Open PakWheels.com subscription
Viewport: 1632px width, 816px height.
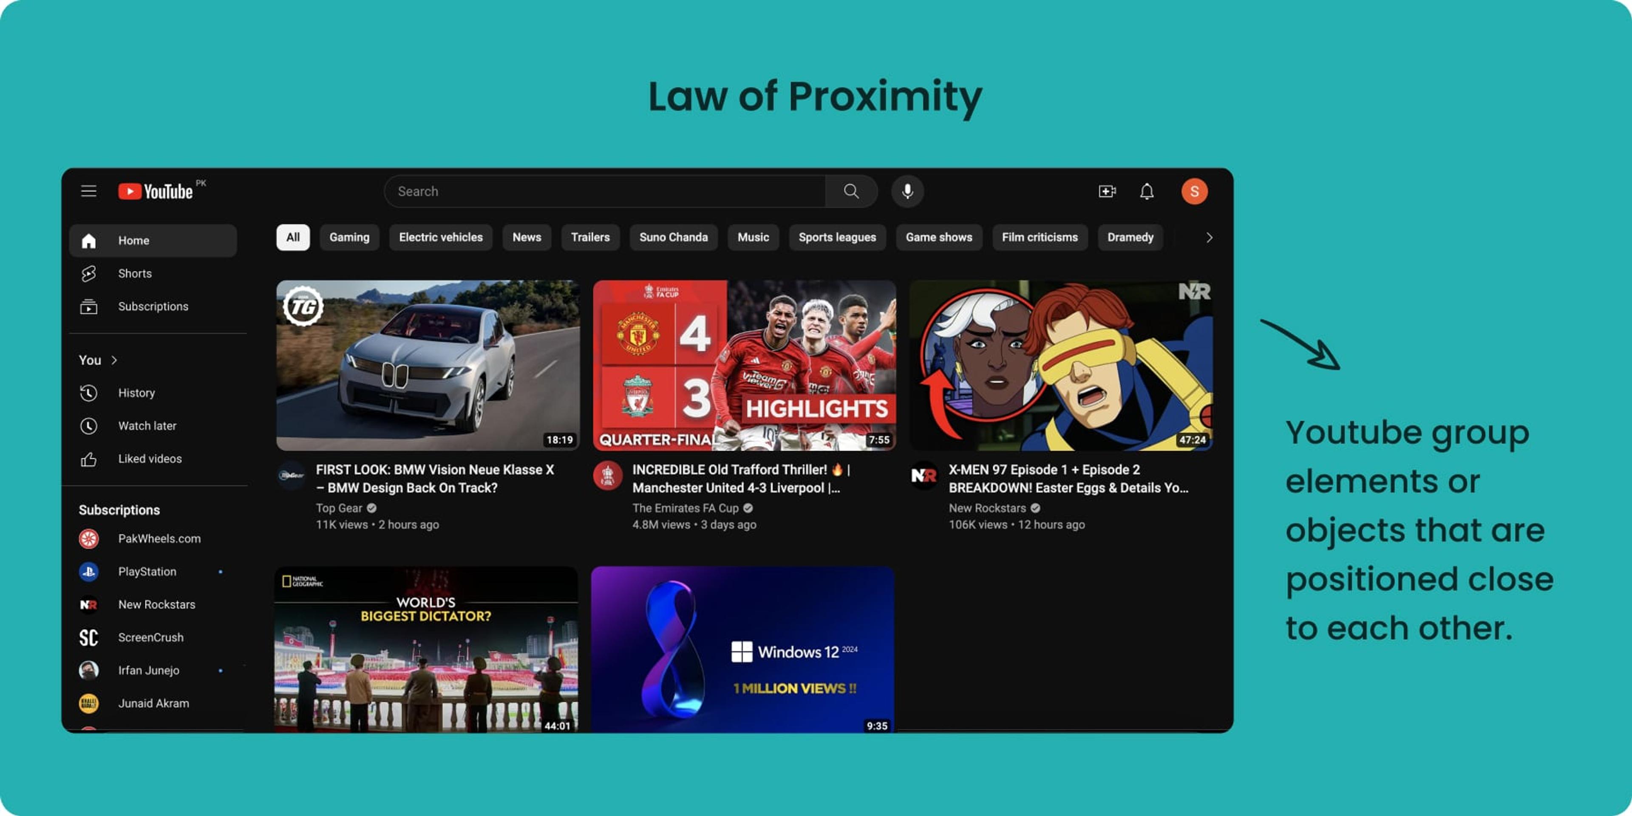pos(153,538)
